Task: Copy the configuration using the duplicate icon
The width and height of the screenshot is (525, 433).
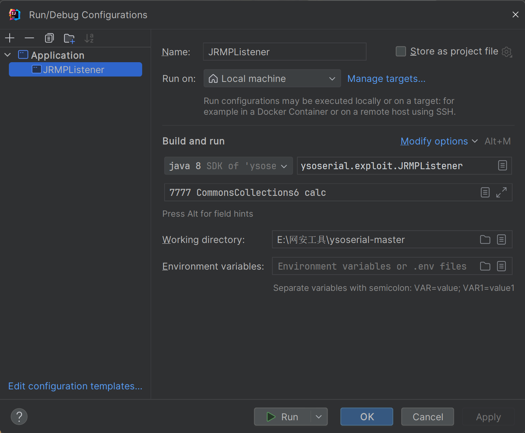Action: point(49,38)
